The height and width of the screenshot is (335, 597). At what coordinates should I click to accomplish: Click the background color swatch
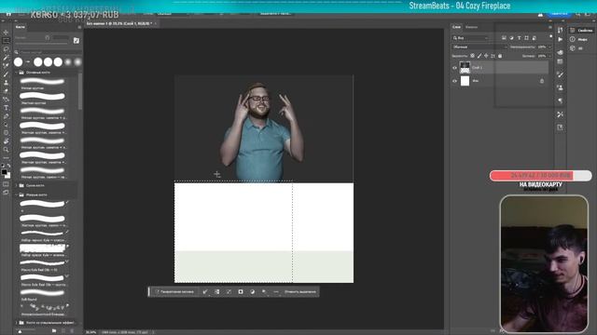pyautogui.click(x=7, y=176)
